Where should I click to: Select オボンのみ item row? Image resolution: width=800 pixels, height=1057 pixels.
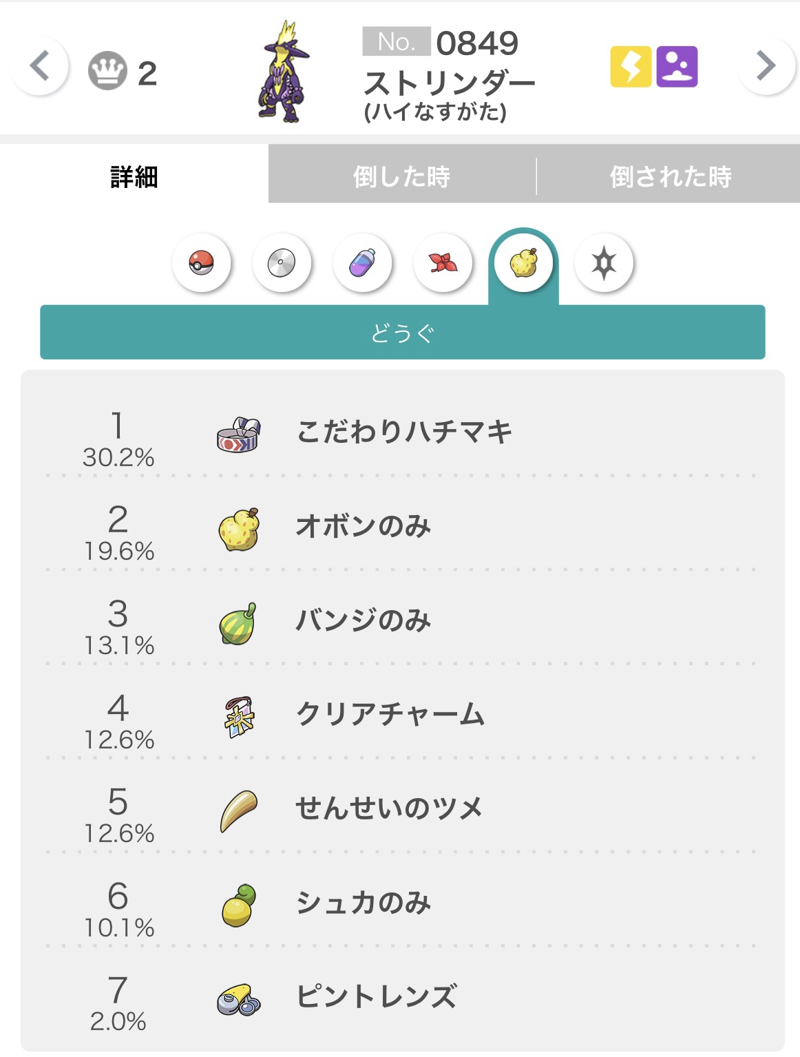click(401, 526)
